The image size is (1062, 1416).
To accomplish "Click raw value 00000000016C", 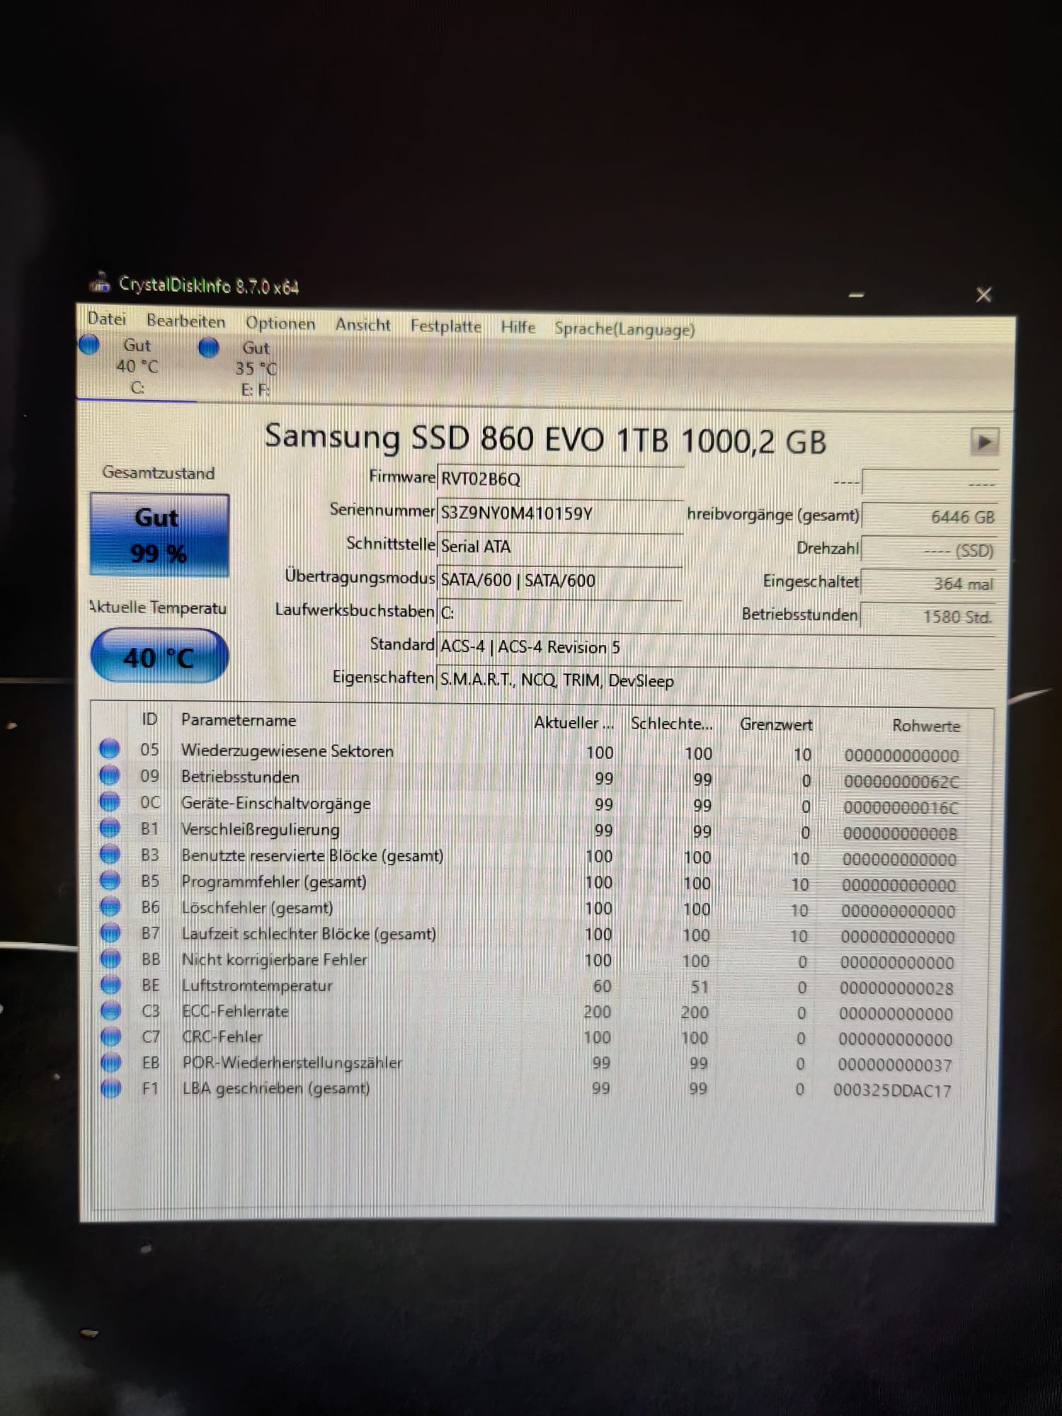I will click(900, 808).
